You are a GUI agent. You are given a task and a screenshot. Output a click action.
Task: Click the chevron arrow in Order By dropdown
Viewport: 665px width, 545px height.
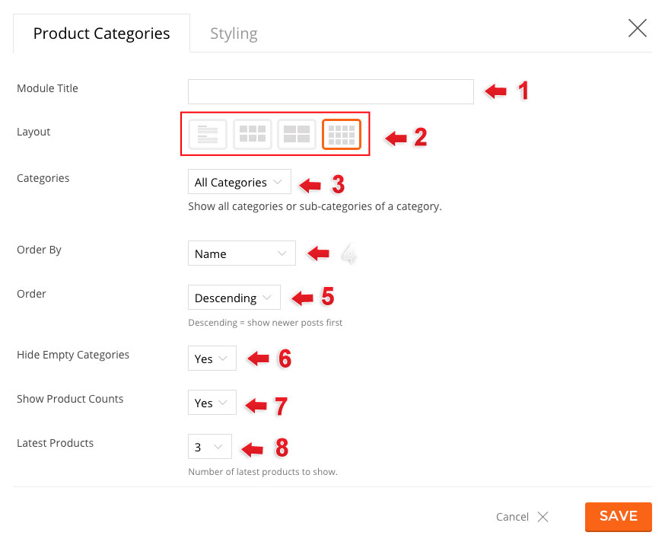282,253
